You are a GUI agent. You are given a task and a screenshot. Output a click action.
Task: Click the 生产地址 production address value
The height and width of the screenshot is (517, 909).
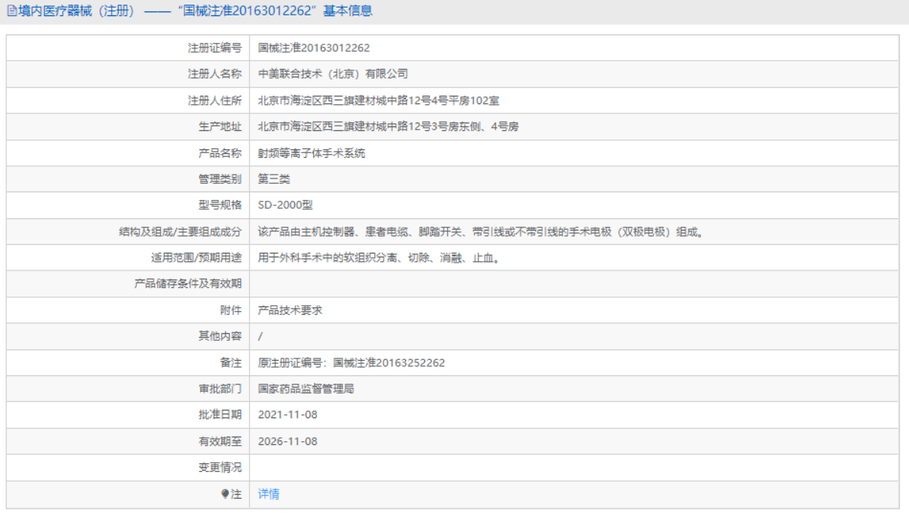coord(386,126)
